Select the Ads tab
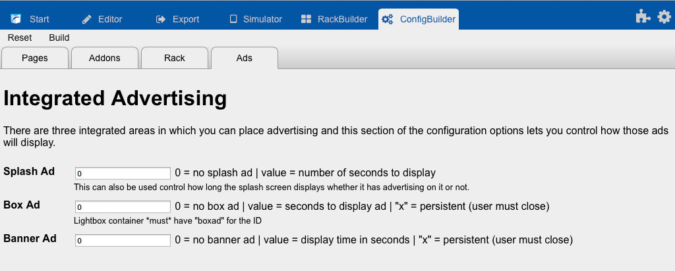Viewport: 675px width, 271px height. pyautogui.click(x=245, y=58)
